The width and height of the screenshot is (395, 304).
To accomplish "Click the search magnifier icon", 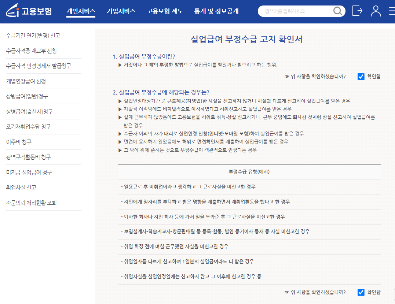I will point(337,11).
